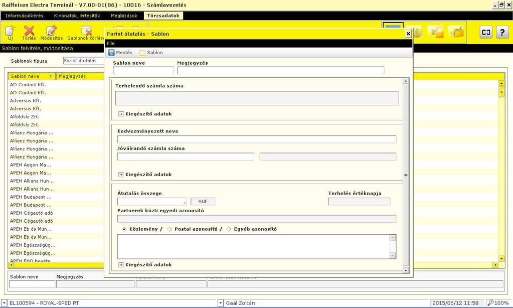Viewport: 513px width, 308px height.
Task: Click the Jóváírandó számla száma input field
Action: point(186,157)
